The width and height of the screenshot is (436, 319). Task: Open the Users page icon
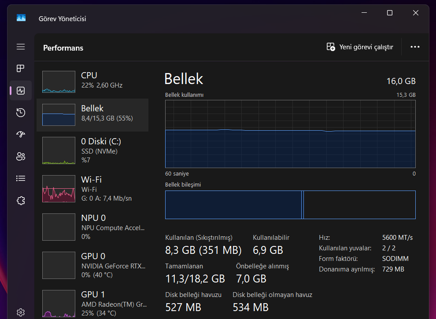tap(21, 157)
